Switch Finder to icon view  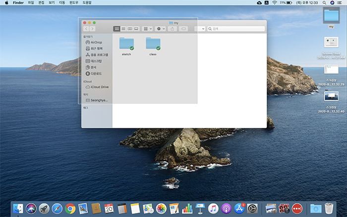116,29
